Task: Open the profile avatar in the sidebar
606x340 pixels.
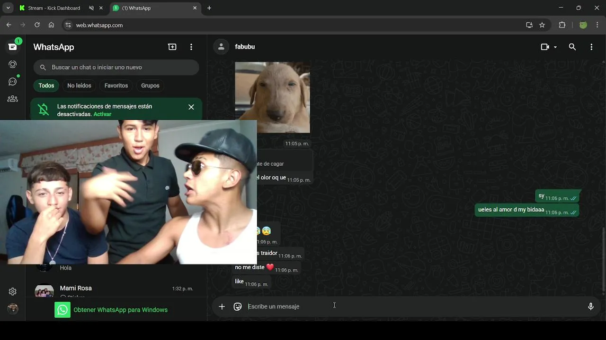Action: click(x=13, y=309)
